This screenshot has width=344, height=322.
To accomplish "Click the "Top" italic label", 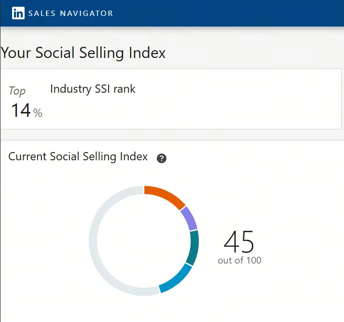I will [17, 91].
